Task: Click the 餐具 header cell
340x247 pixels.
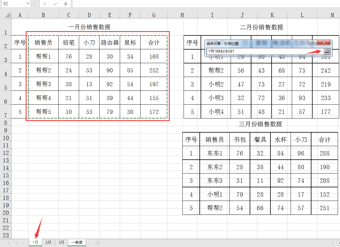Action: [x=260, y=139]
